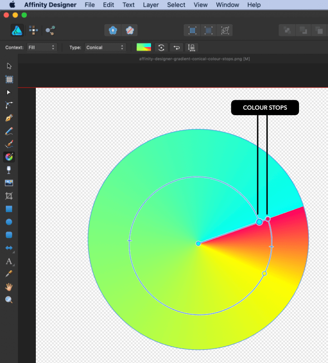The width and height of the screenshot is (328, 363).
Task: Open the Context dropdown showing Fill
Action: [x=41, y=48]
